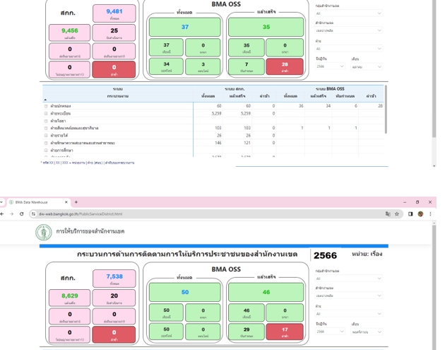The height and width of the screenshot is (350, 445).
Task: Open the district office dropdown in lower filter panel
Action: [x=348, y=296]
